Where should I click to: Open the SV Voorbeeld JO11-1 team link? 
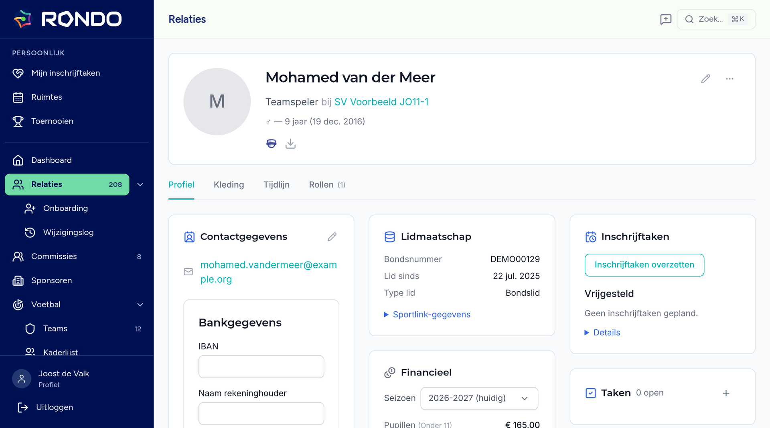[x=381, y=102]
